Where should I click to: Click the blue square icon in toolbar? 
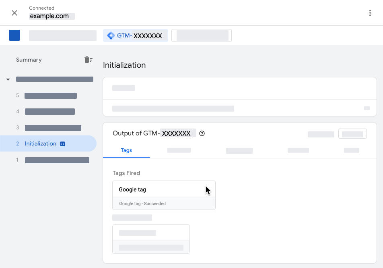[x=14, y=35]
